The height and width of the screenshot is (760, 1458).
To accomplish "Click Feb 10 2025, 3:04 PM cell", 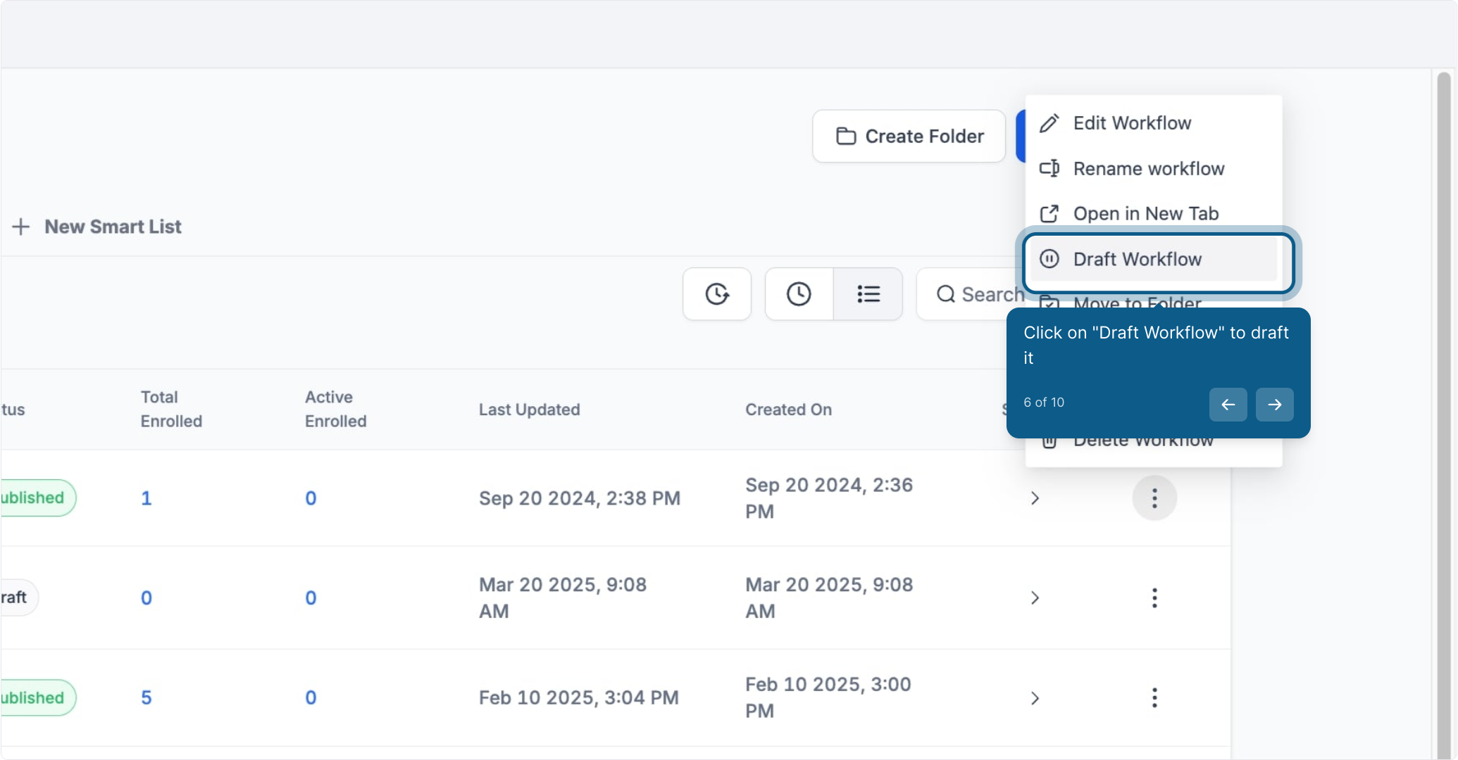I will coord(579,698).
